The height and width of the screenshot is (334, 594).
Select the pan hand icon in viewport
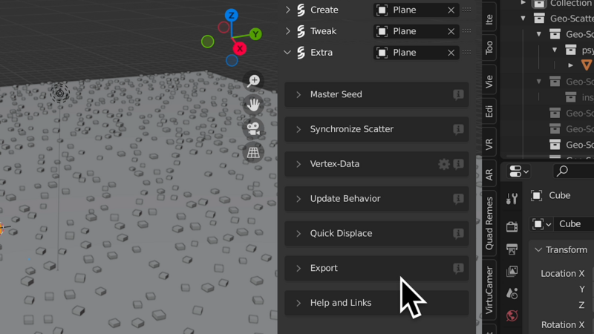[x=253, y=105]
